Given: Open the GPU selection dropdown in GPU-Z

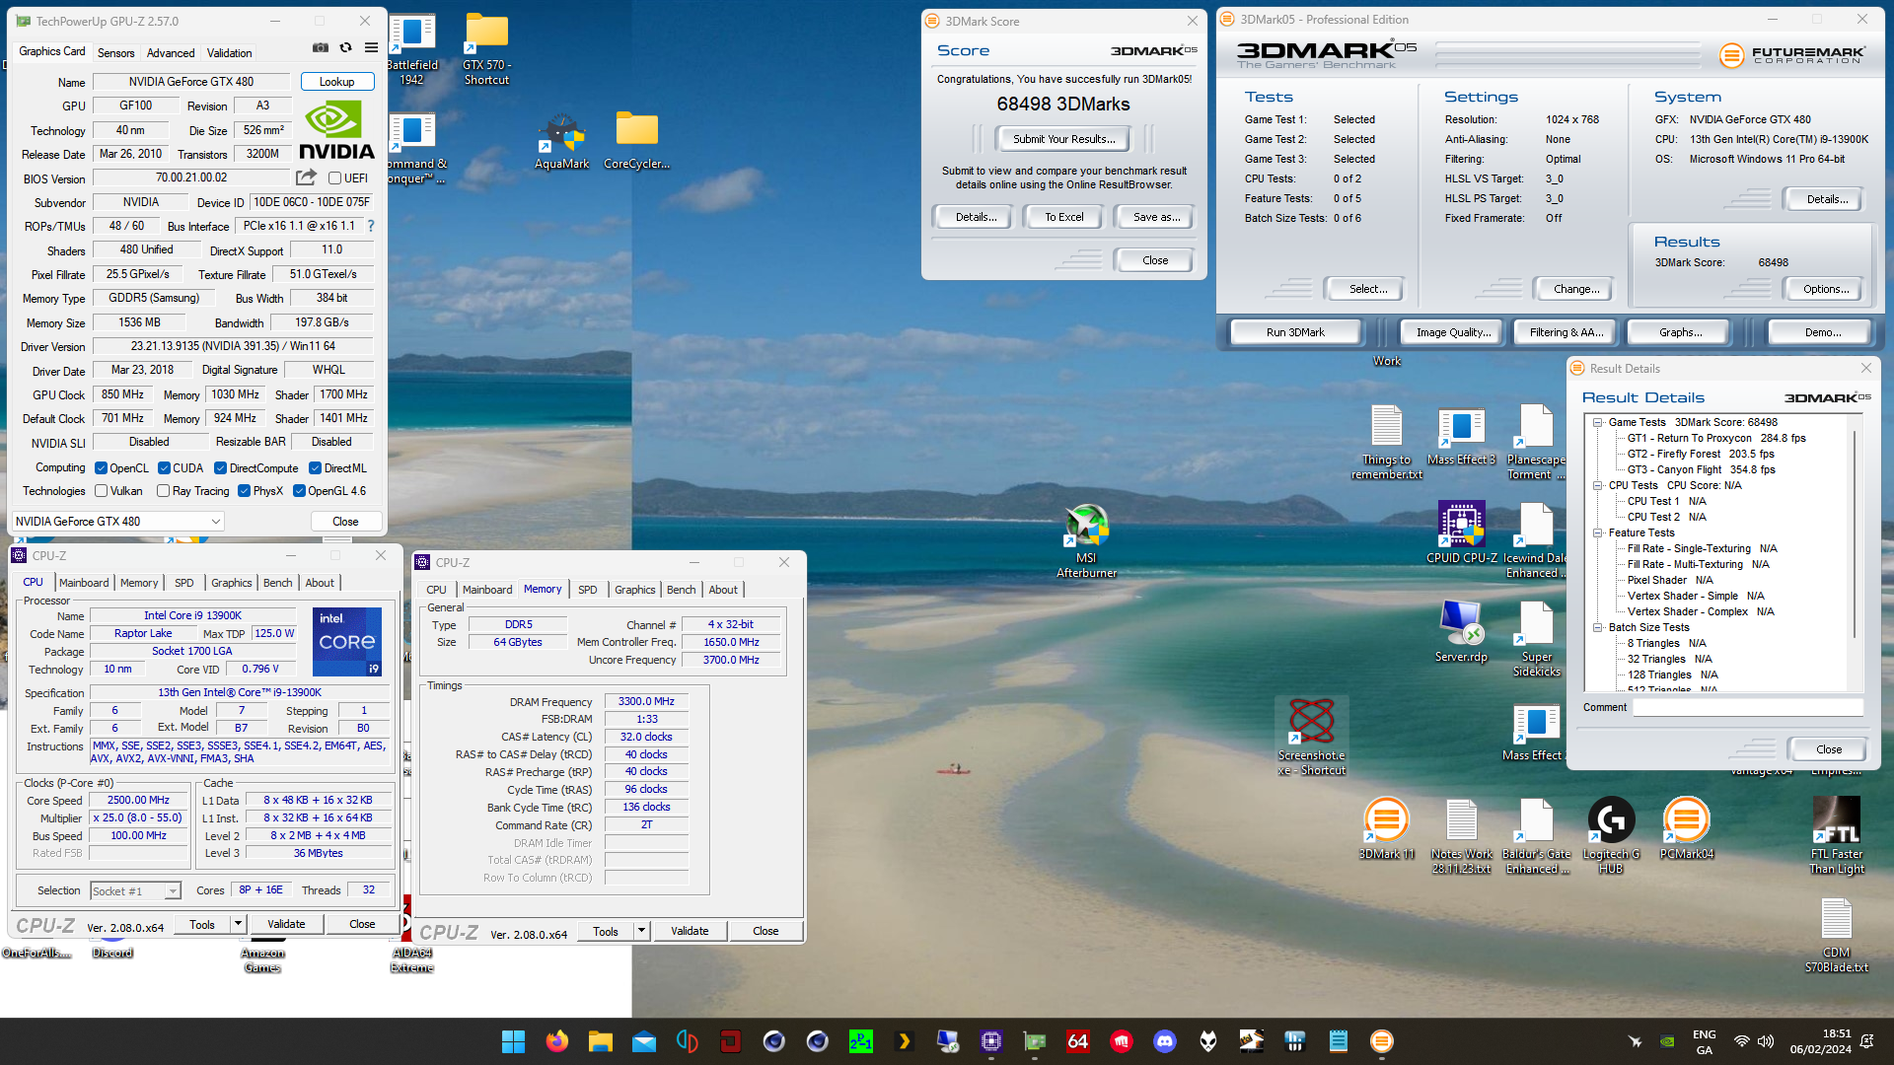Looking at the screenshot, I should [118, 521].
